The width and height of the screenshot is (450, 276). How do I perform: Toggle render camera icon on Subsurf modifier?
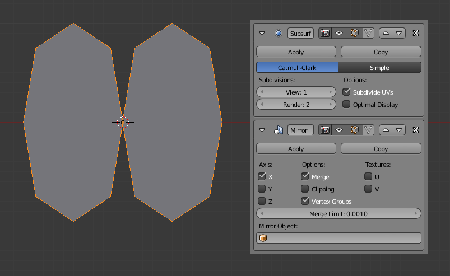tap(324, 34)
